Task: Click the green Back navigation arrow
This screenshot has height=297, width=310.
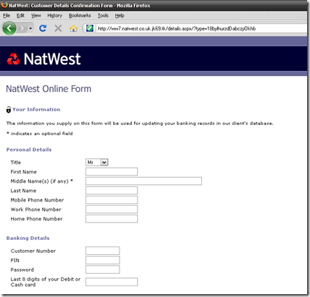Action: [x=9, y=28]
